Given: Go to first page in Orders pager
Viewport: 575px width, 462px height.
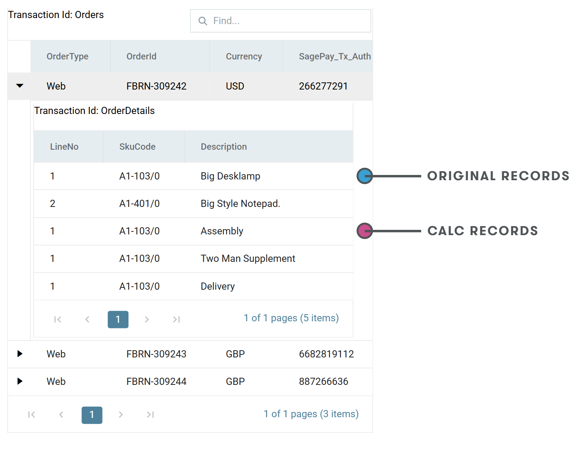Looking at the screenshot, I should click(x=32, y=415).
